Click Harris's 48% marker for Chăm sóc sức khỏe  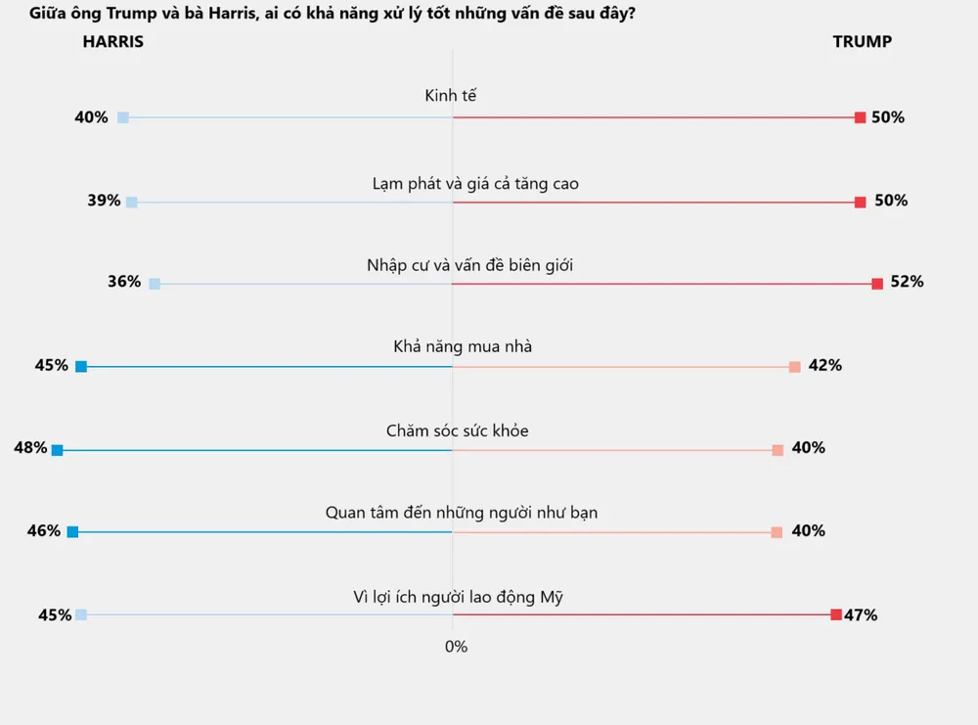(x=57, y=450)
